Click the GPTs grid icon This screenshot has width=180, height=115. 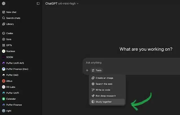click(4, 45)
